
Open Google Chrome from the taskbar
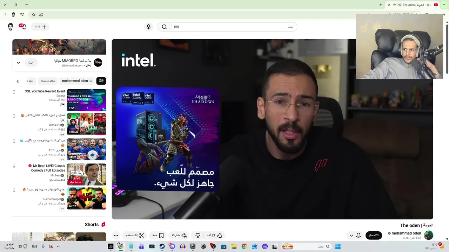point(244,246)
